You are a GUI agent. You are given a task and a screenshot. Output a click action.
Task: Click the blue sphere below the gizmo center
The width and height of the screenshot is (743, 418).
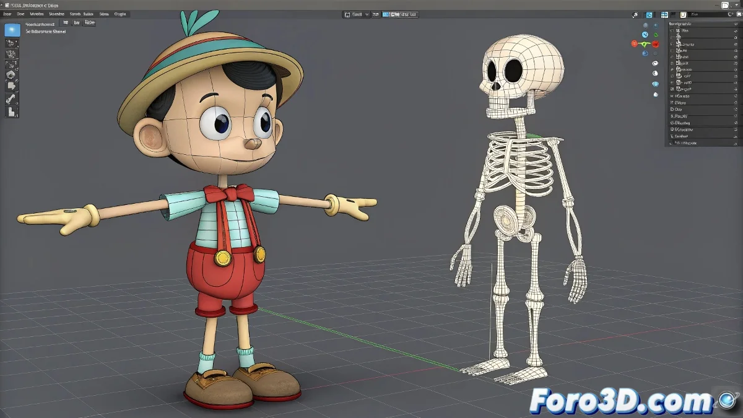[645, 54]
